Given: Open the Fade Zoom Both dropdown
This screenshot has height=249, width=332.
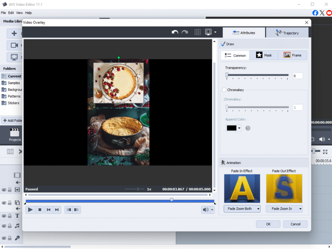Looking at the screenshot, I should [242, 209].
